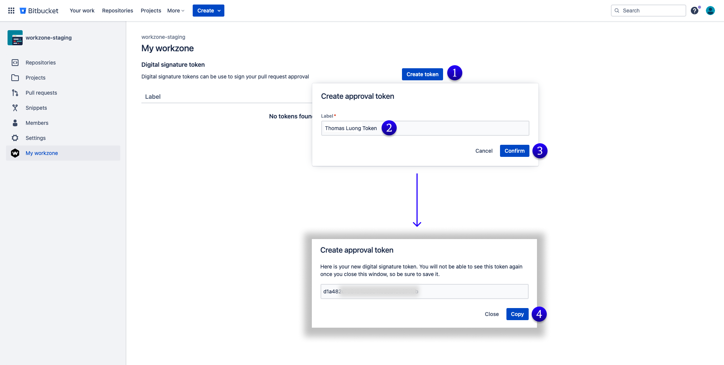Select the Pull requests branch icon
The image size is (724, 365).
point(15,93)
